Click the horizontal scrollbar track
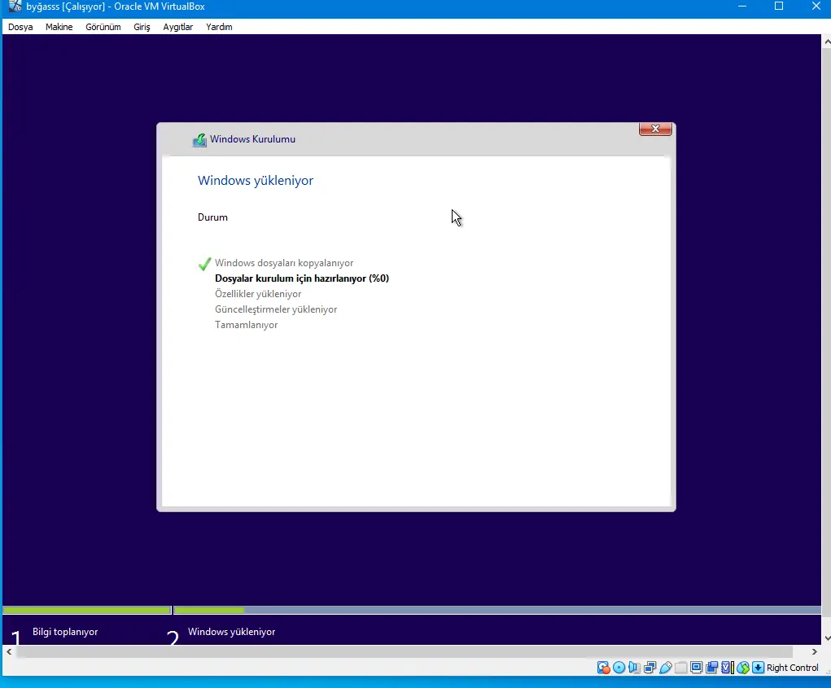The height and width of the screenshot is (688, 831). tap(404, 651)
